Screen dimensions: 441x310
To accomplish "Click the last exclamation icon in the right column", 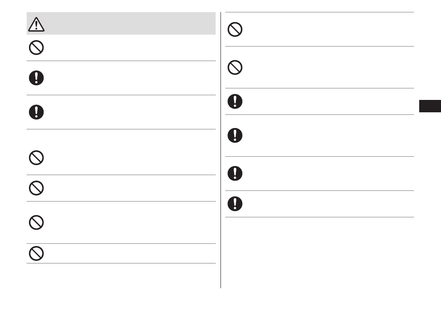I will [x=235, y=204].
